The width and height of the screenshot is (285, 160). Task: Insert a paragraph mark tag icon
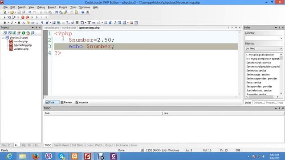click(42, 23)
